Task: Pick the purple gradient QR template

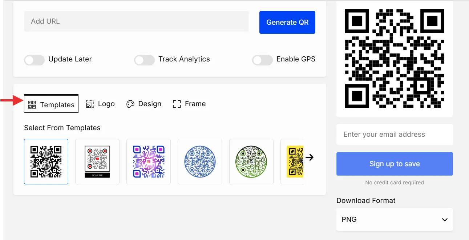Action: pos(148,161)
